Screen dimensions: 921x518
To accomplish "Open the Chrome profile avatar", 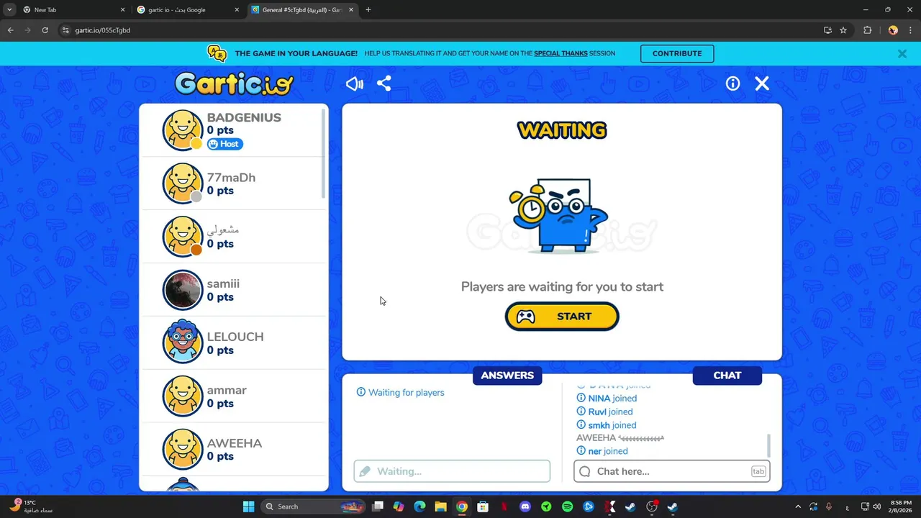I will (893, 30).
